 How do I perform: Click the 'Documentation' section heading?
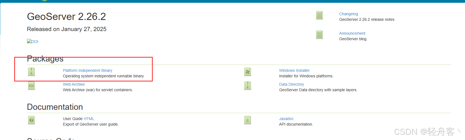coord(55,107)
